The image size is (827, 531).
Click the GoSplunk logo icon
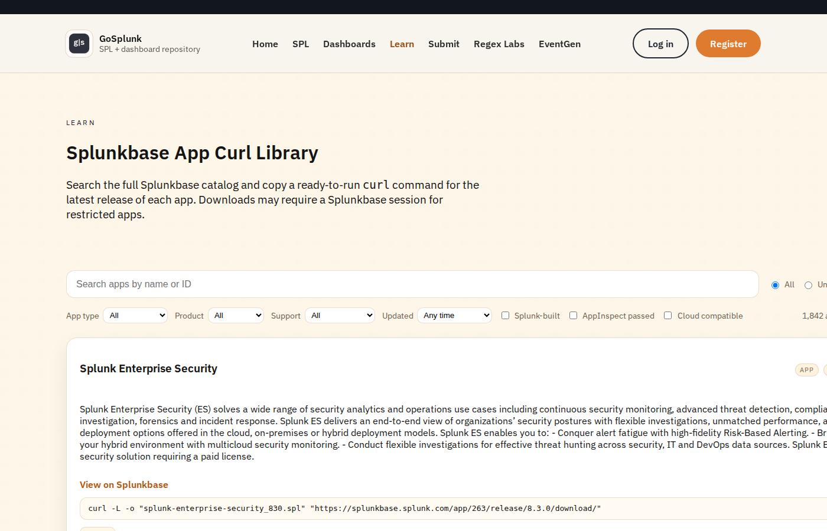click(79, 43)
